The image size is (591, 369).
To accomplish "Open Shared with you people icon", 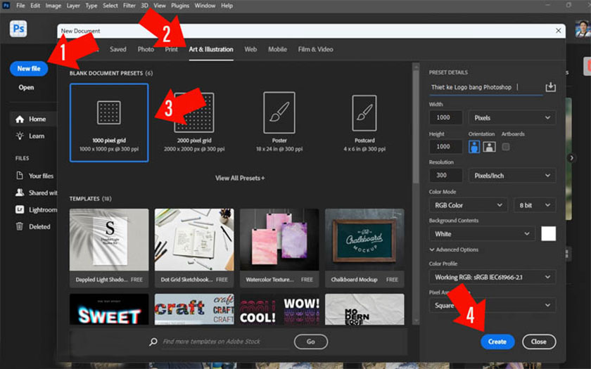I will click(x=20, y=193).
